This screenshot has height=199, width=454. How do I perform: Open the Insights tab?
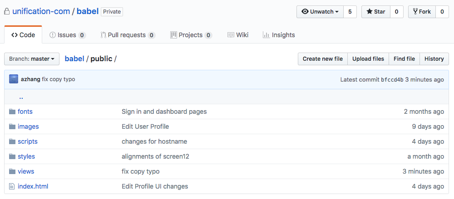point(279,35)
